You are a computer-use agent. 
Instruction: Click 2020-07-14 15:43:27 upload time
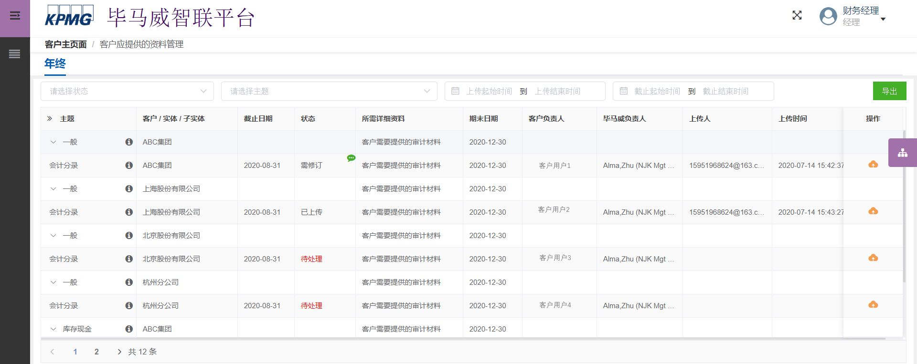tap(810, 212)
